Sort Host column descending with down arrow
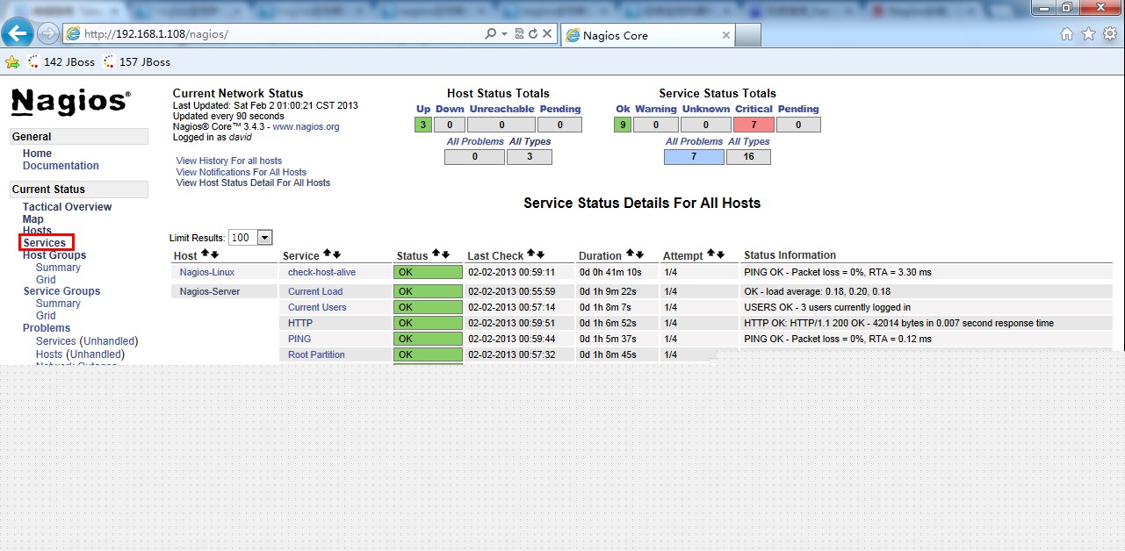This screenshot has height=551, width=1125. click(x=214, y=254)
